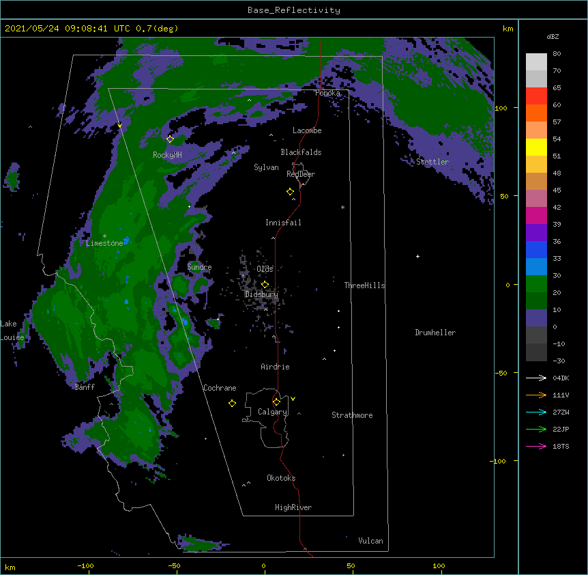The height and width of the screenshot is (575, 588).
Task: Click the light gray 80-70 dBZ swatch
Action: point(536,62)
